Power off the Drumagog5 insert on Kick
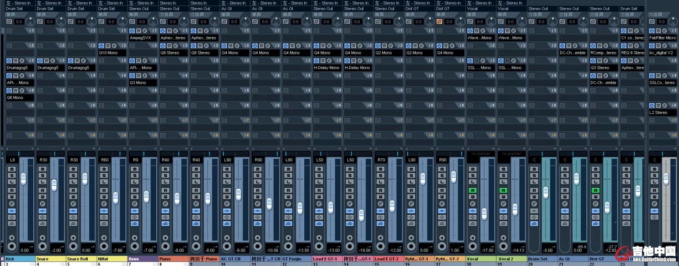The width and height of the screenshot is (679, 266). coord(9,61)
